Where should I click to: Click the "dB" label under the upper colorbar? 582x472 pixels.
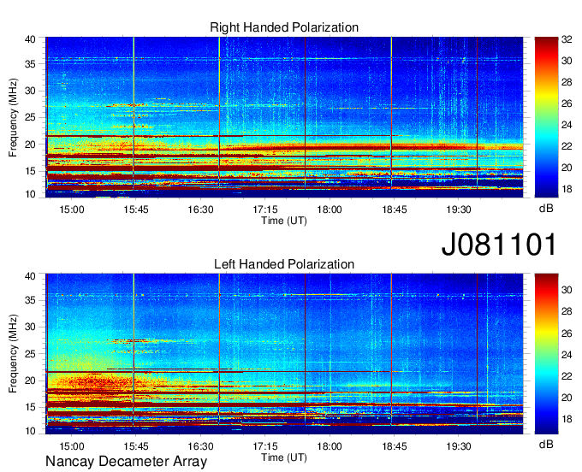coord(546,209)
